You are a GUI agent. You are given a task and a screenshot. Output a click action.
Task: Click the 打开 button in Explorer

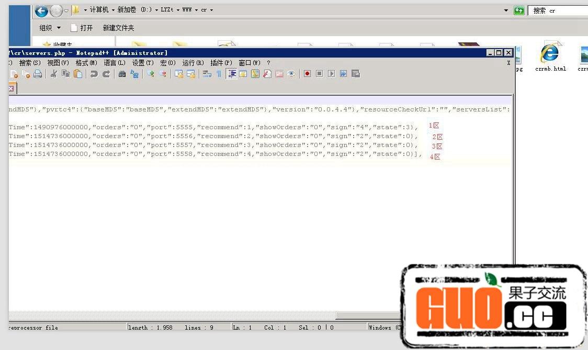pos(82,28)
